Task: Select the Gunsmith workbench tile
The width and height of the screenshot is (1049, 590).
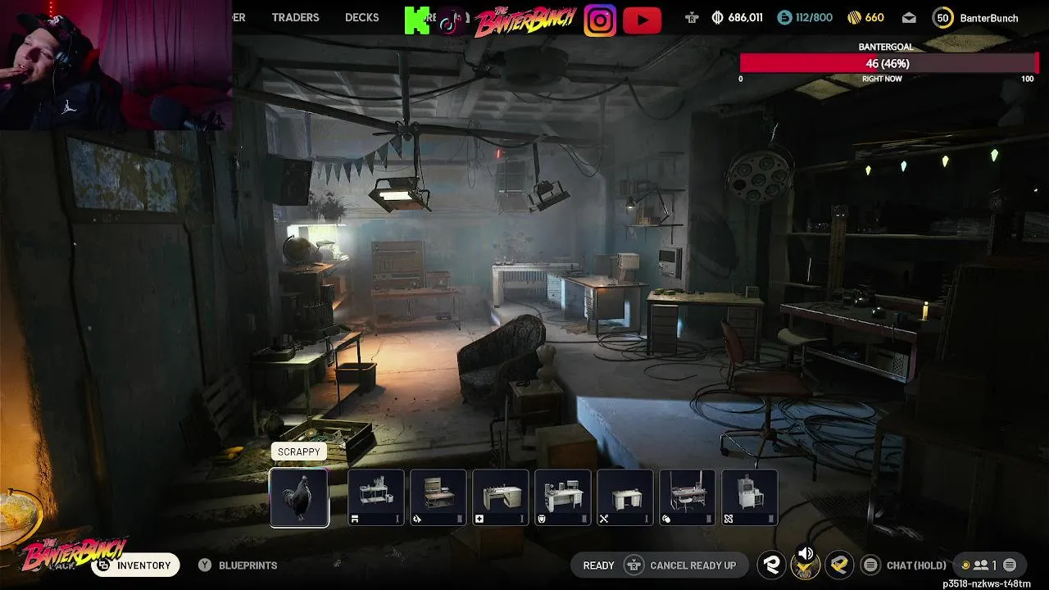Action: coord(376,497)
